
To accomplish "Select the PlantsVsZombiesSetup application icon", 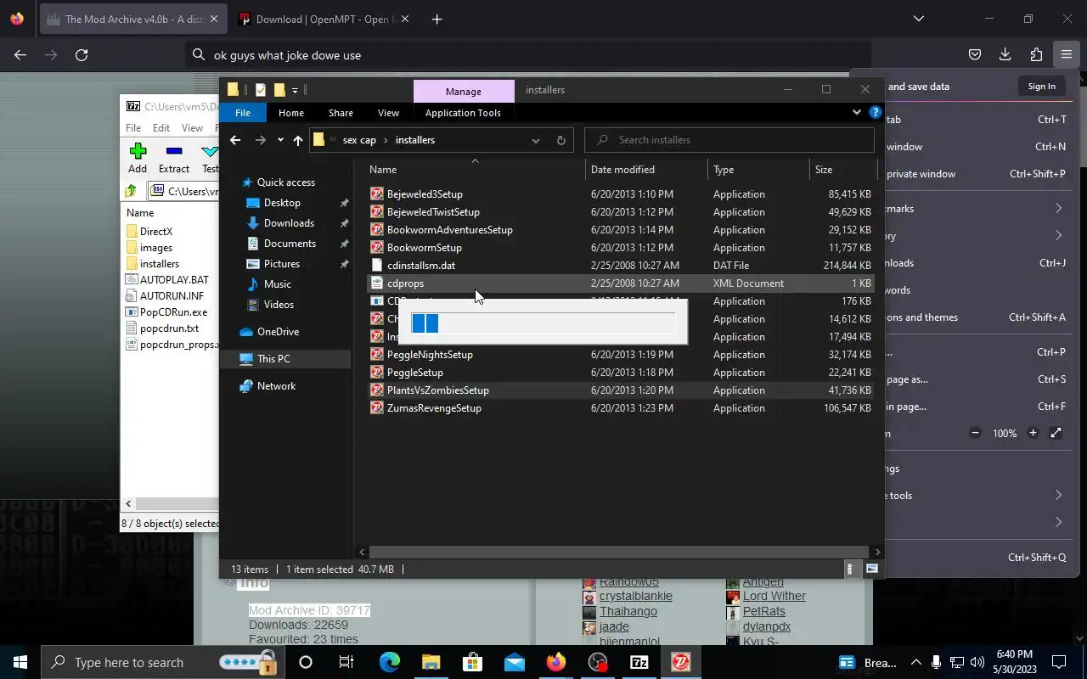I will point(377,390).
